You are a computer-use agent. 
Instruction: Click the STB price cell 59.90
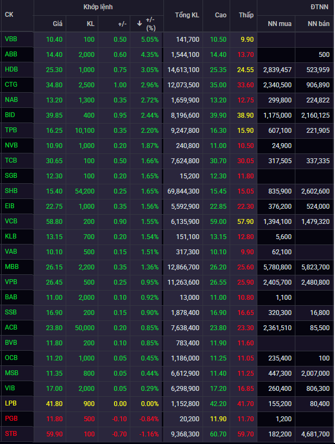54,434
